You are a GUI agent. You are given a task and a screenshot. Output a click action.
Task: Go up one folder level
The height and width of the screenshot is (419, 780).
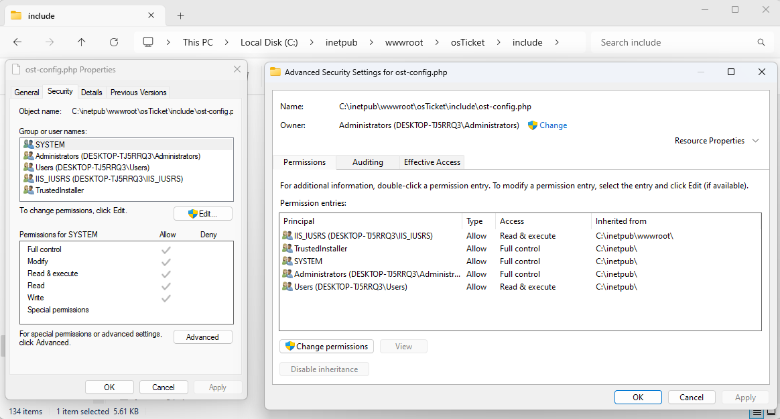pyautogui.click(x=82, y=42)
